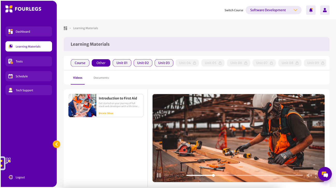Log out using the Logout link
Image resolution: width=336 pixels, height=188 pixels.
pos(20,177)
